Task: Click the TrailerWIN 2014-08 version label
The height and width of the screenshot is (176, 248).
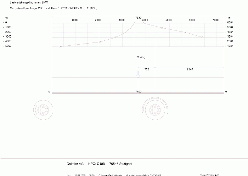Action: (x=210, y=175)
